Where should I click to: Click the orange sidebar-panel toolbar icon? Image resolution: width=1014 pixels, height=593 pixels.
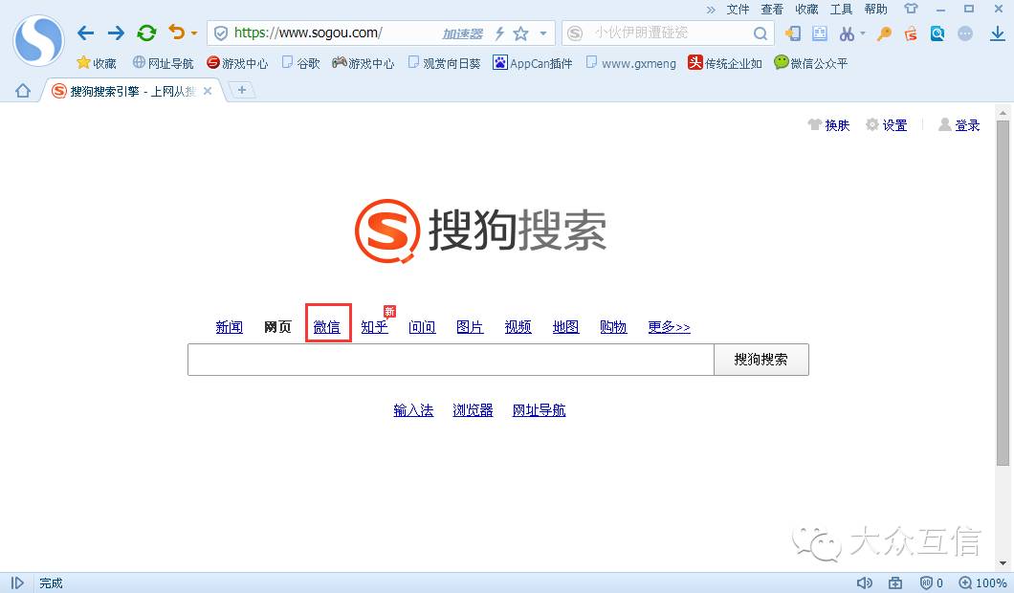click(x=793, y=33)
